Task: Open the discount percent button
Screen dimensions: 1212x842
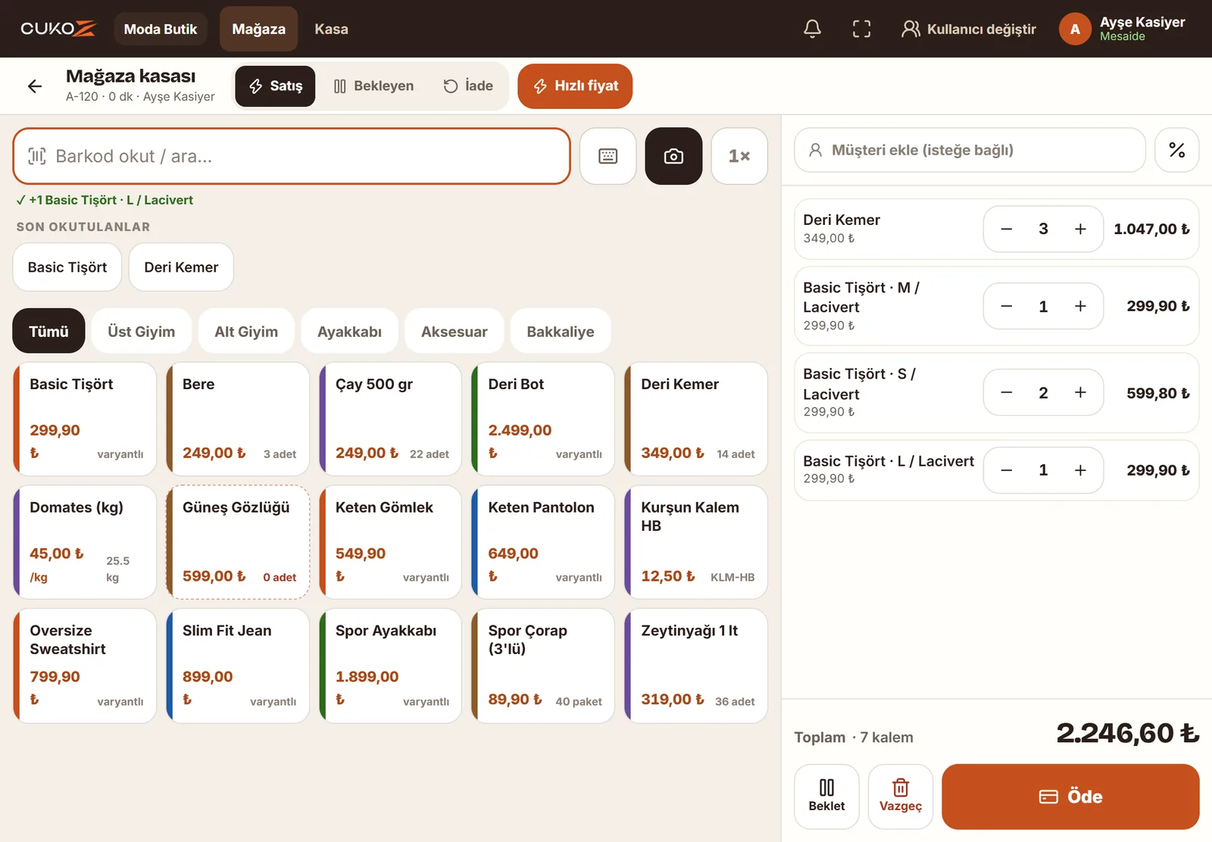Action: 1176,150
